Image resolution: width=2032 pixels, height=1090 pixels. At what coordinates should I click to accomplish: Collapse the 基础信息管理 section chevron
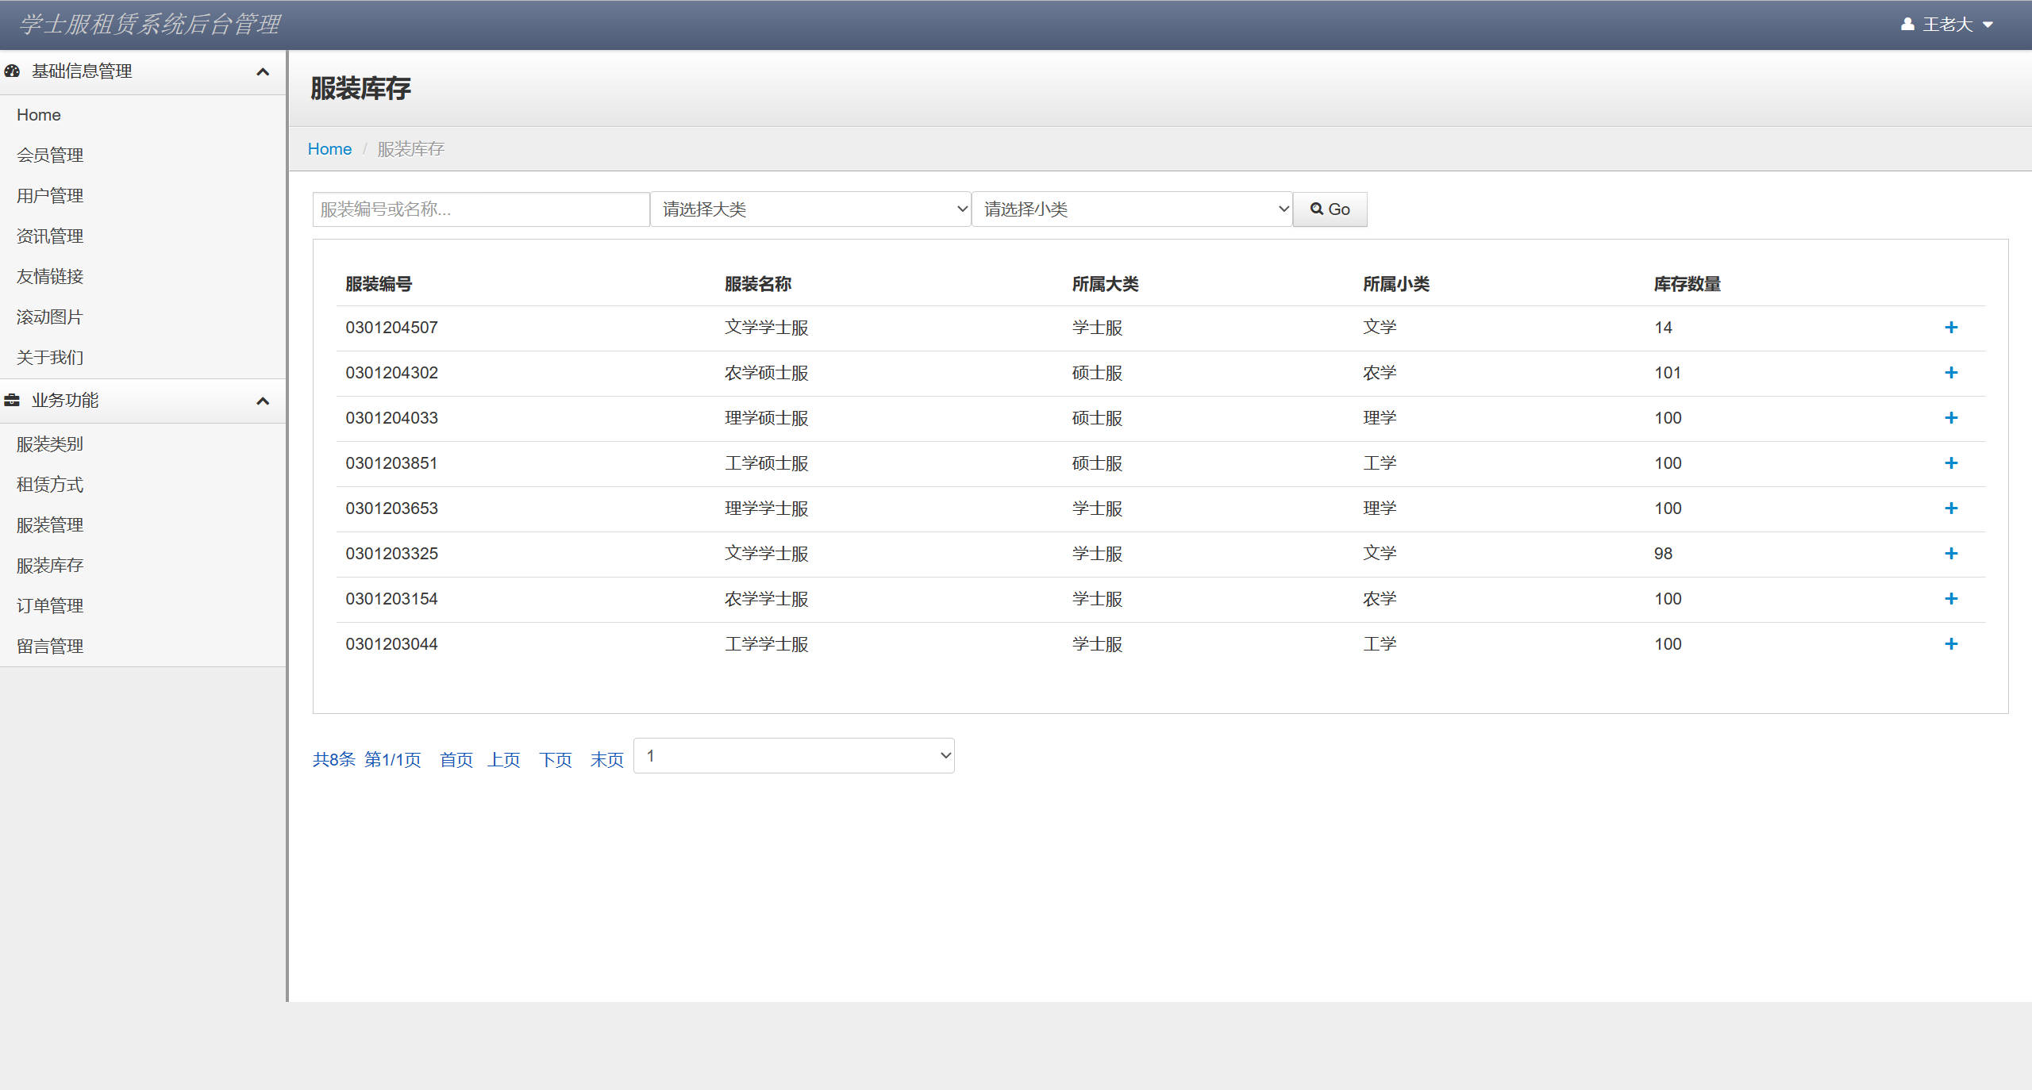(x=263, y=72)
